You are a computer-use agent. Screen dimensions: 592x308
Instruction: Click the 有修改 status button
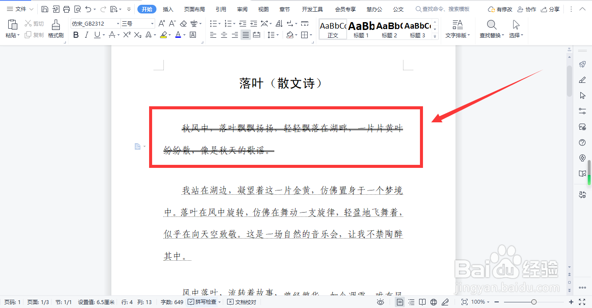(500, 9)
